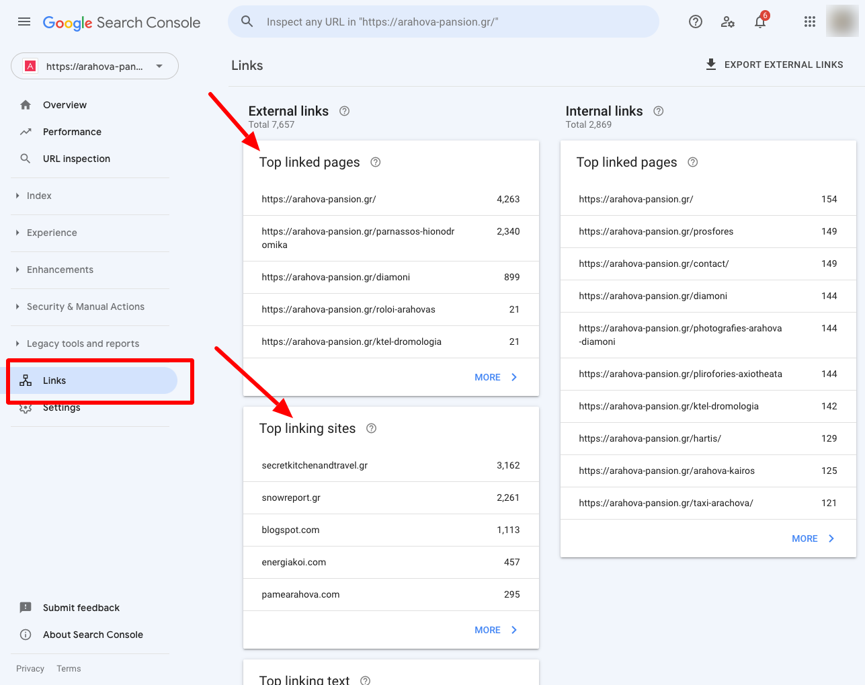Open energiakoi.com linking site row

[x=391, y=562]
